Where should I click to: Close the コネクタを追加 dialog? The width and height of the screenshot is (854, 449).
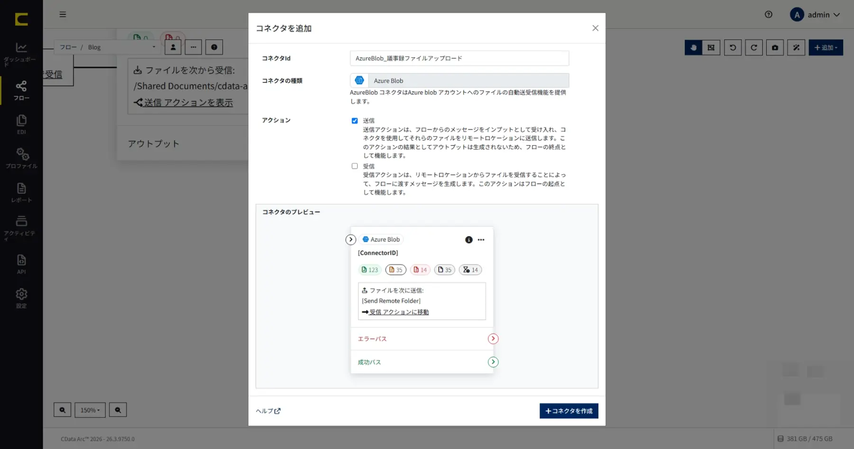[595, 28]
